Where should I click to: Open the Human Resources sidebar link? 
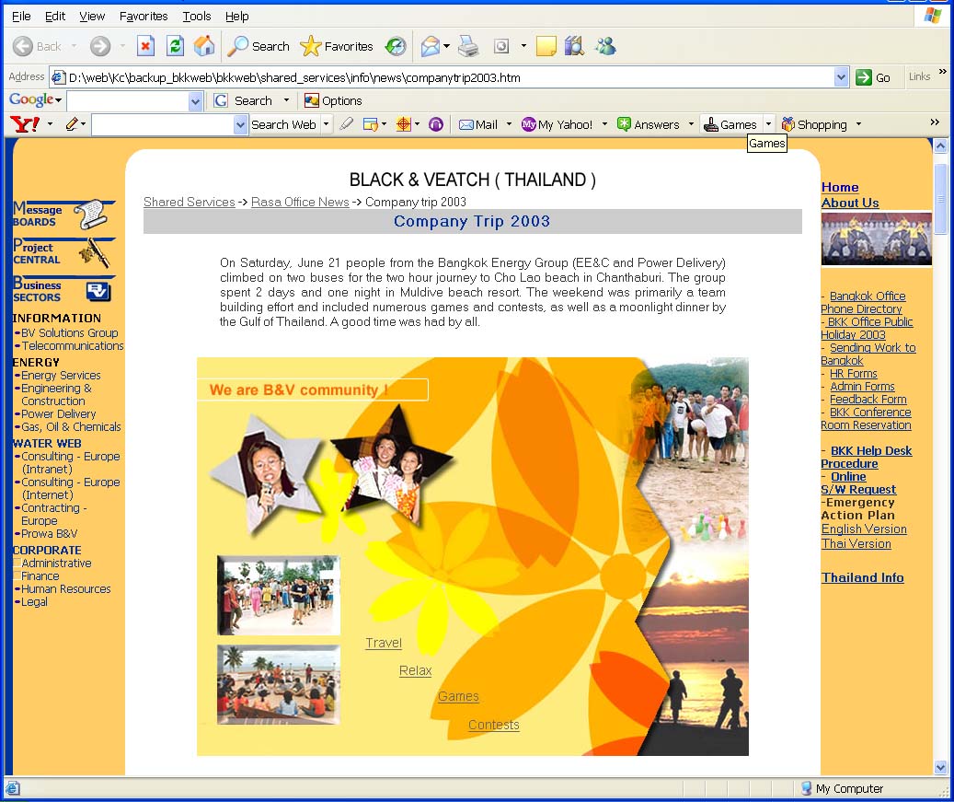65,589
